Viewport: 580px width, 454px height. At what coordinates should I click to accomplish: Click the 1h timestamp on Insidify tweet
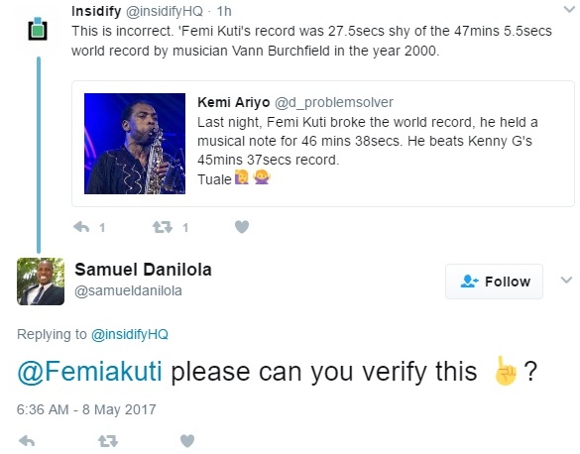click(x=224, y=12)
